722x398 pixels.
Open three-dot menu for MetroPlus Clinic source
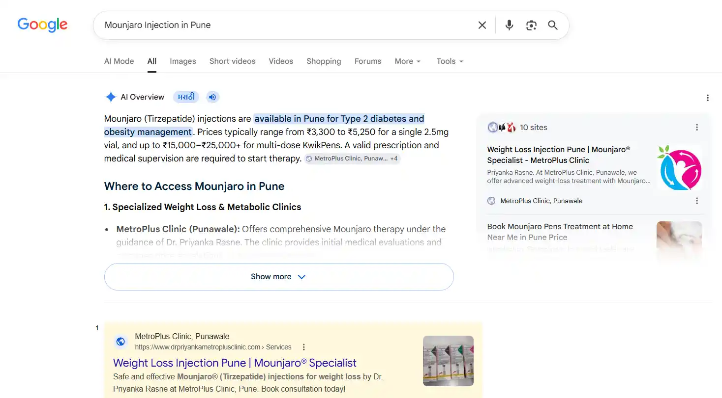coord(696,201)
